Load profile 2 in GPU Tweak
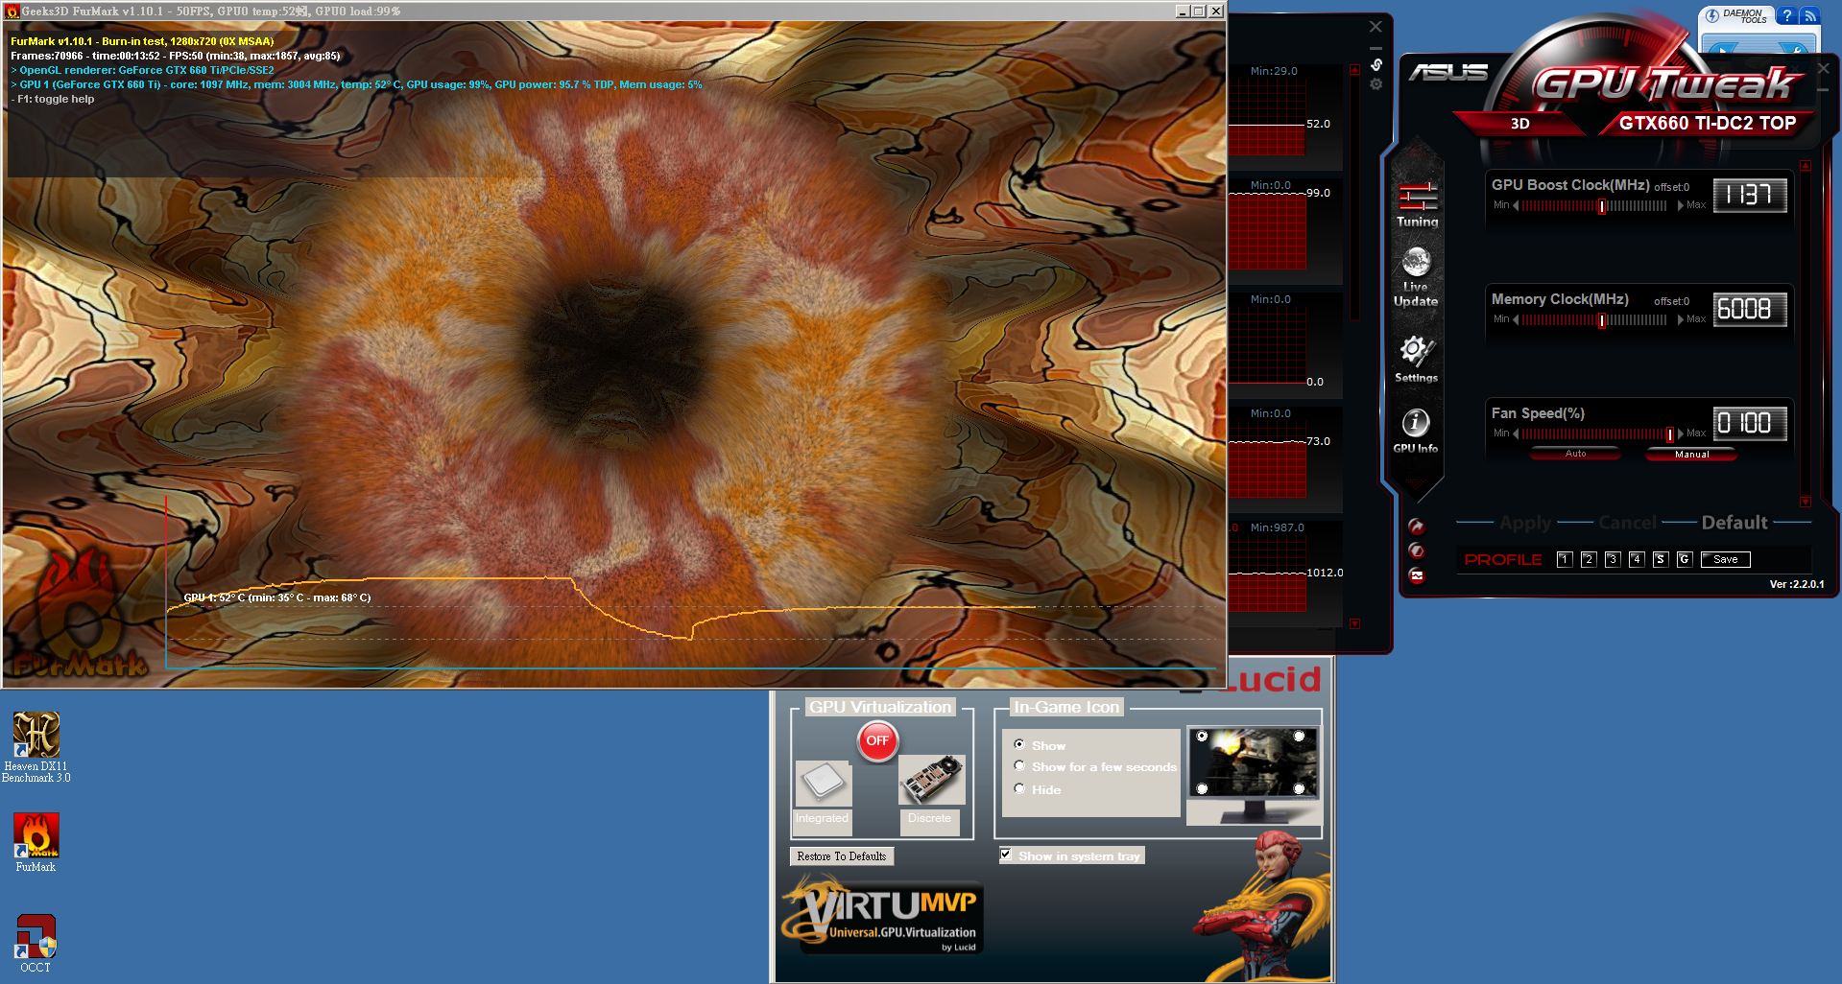The height and width of the screenshot is (984, 1842). pyautogui.click(x=1589, y=559)
